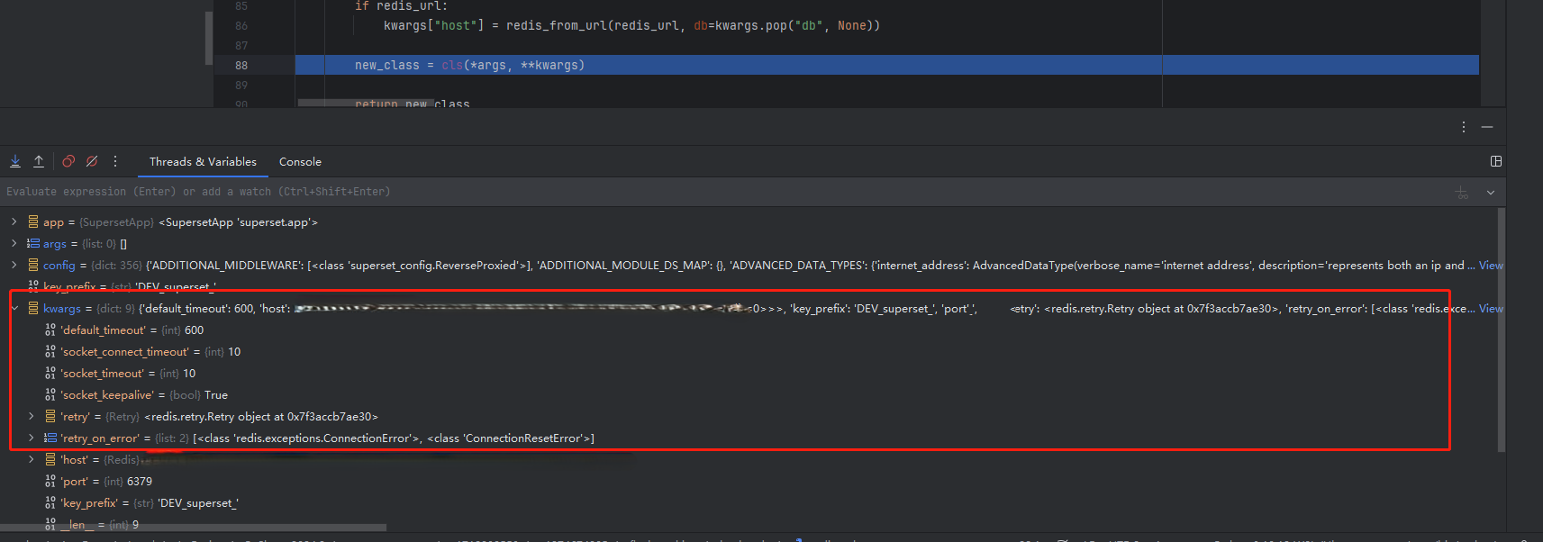This screenshot has height=542, width=1543.
Task: Select the kwargs variable name
Action: (x=62, y=309)
